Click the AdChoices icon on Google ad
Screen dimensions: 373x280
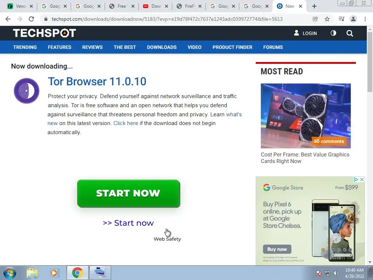pyautogui.click(x=356, y=179)
